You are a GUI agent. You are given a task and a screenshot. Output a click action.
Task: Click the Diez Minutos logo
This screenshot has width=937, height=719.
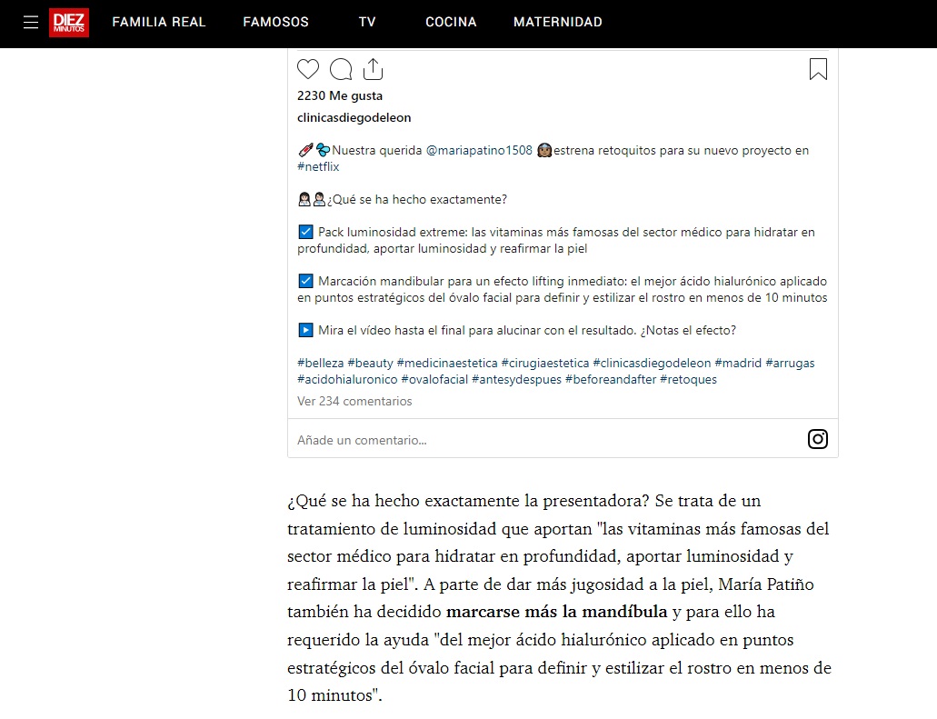(x=69, y=23)
